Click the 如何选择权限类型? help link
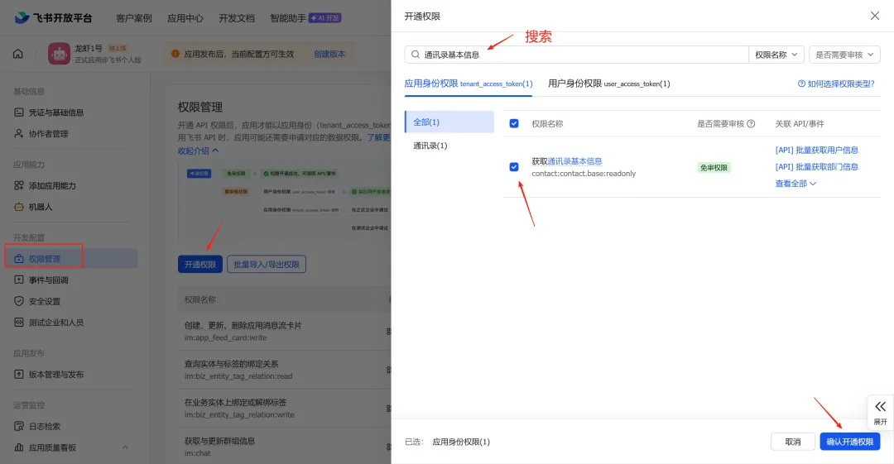Viewport: 894px width, 464px height. (840, 84)
